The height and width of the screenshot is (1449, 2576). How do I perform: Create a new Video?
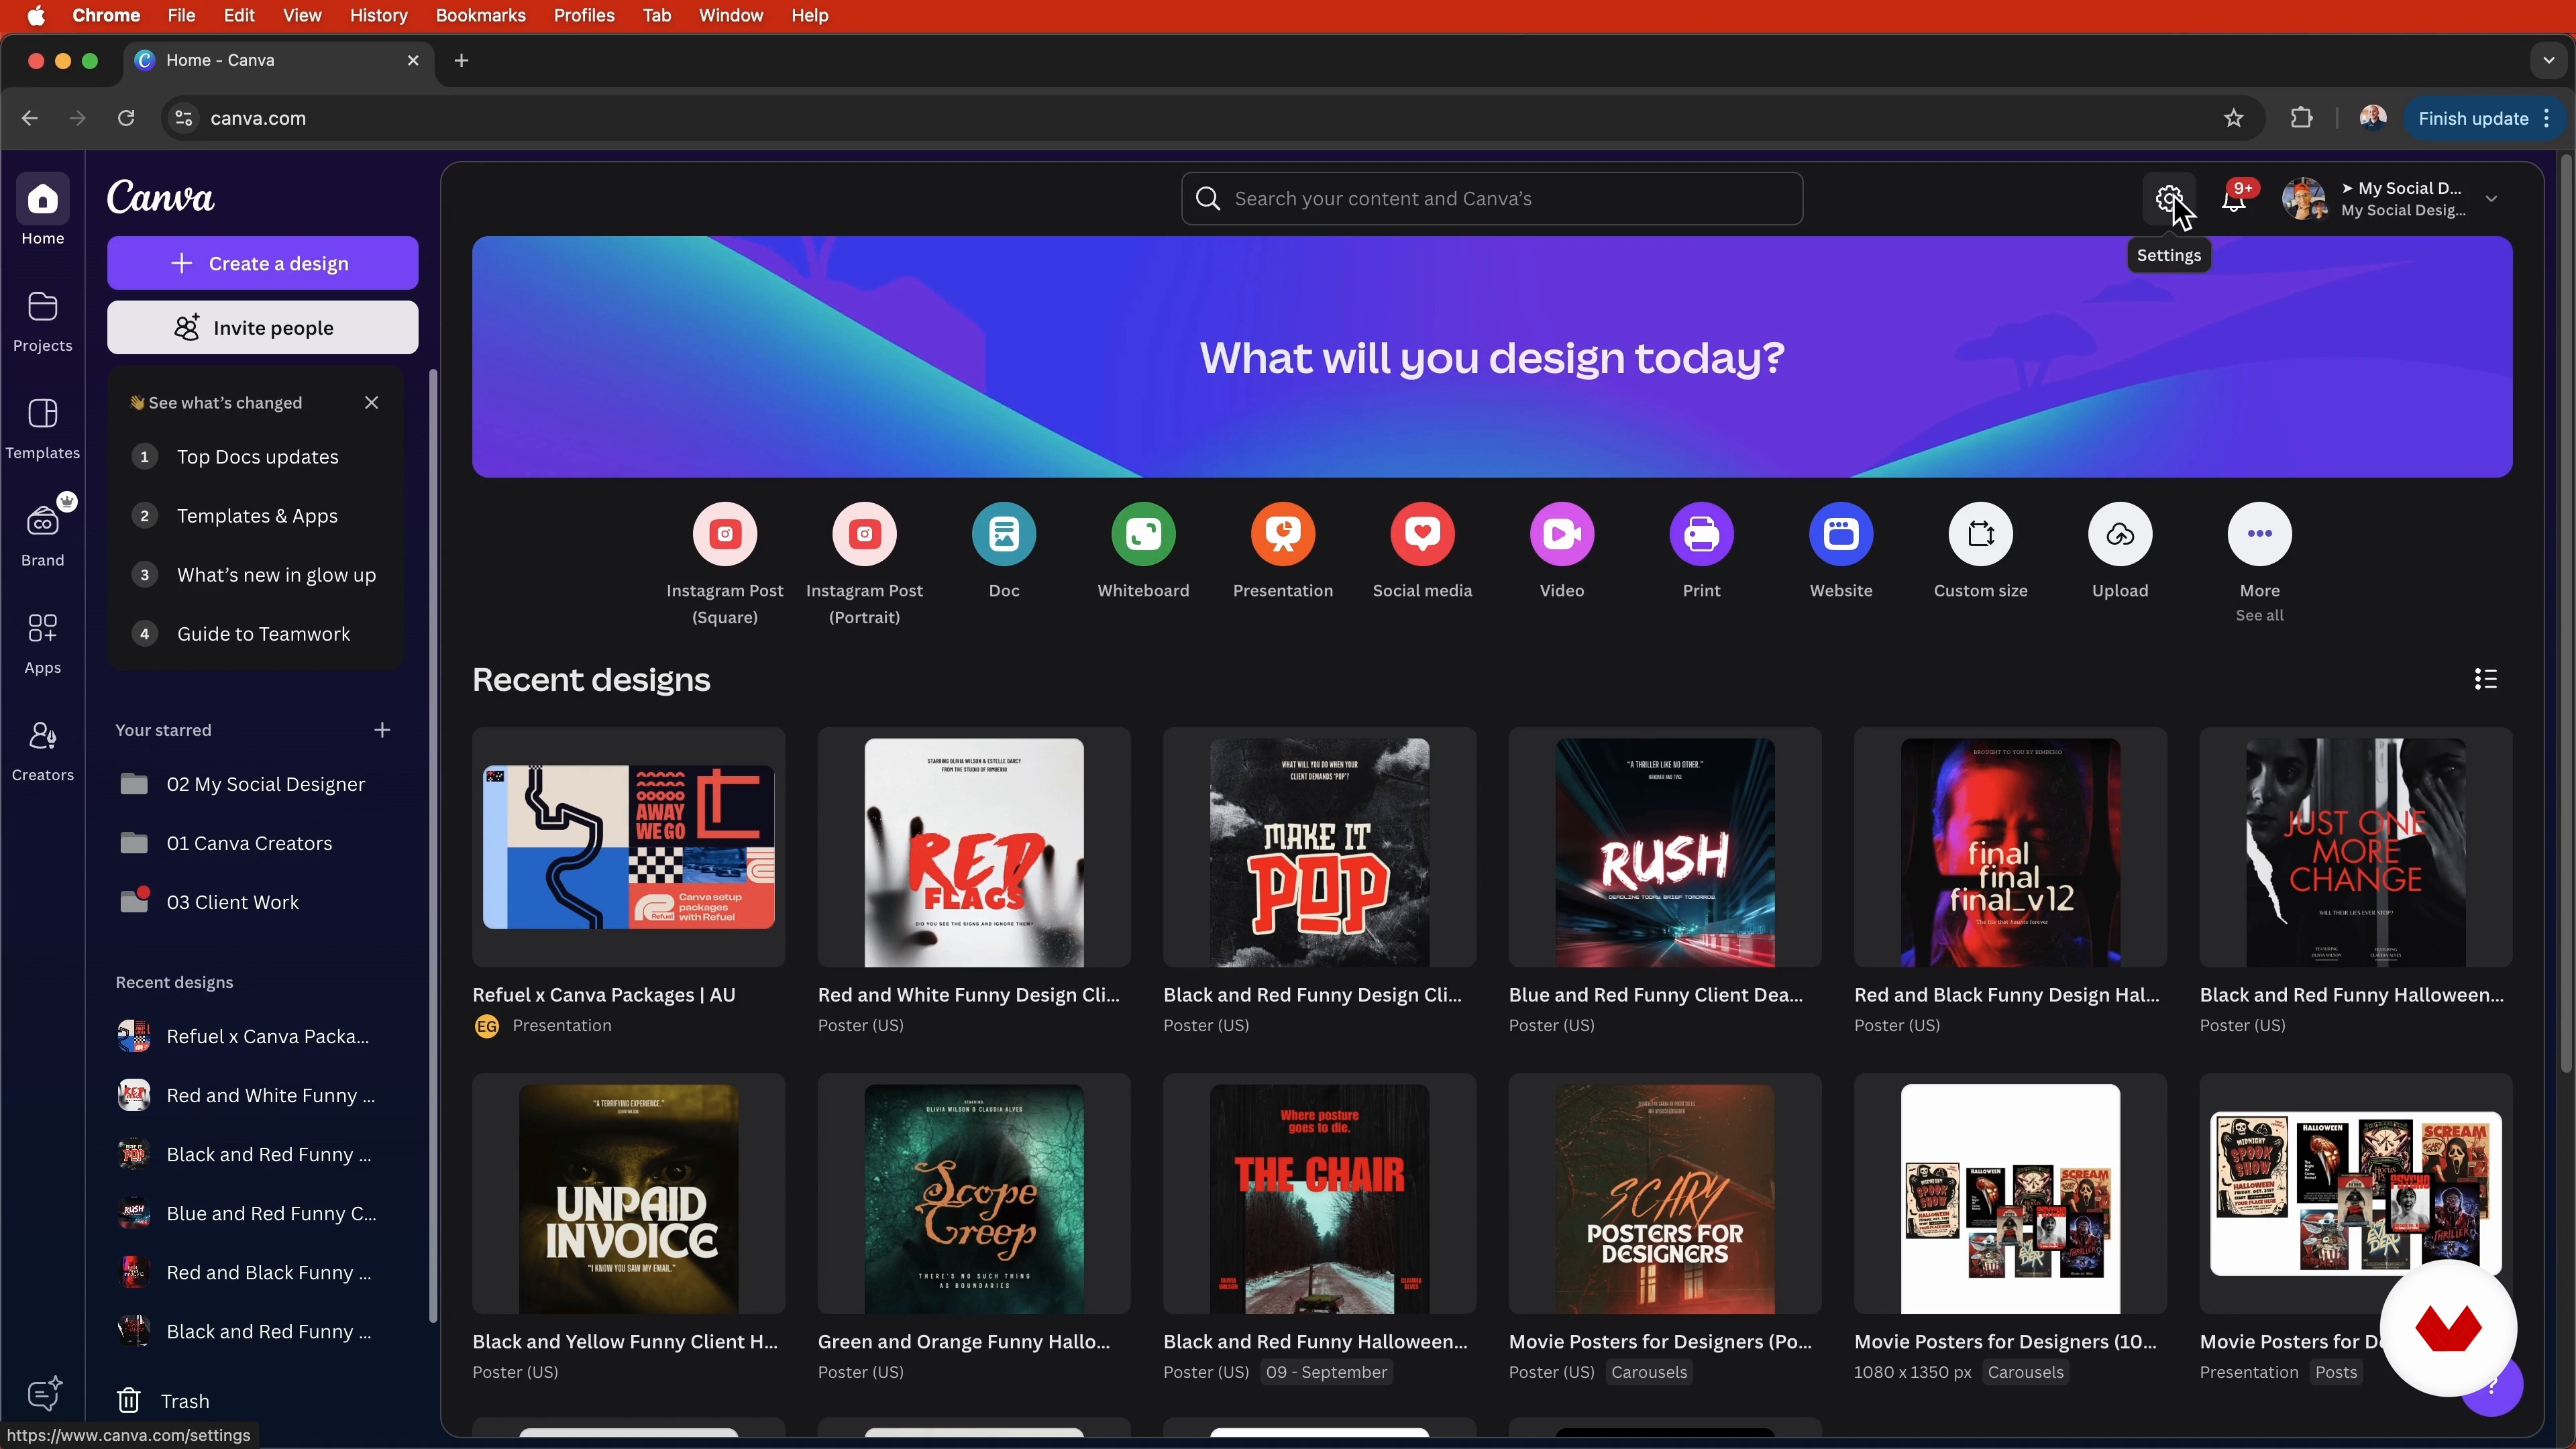tap(1562, 533)
